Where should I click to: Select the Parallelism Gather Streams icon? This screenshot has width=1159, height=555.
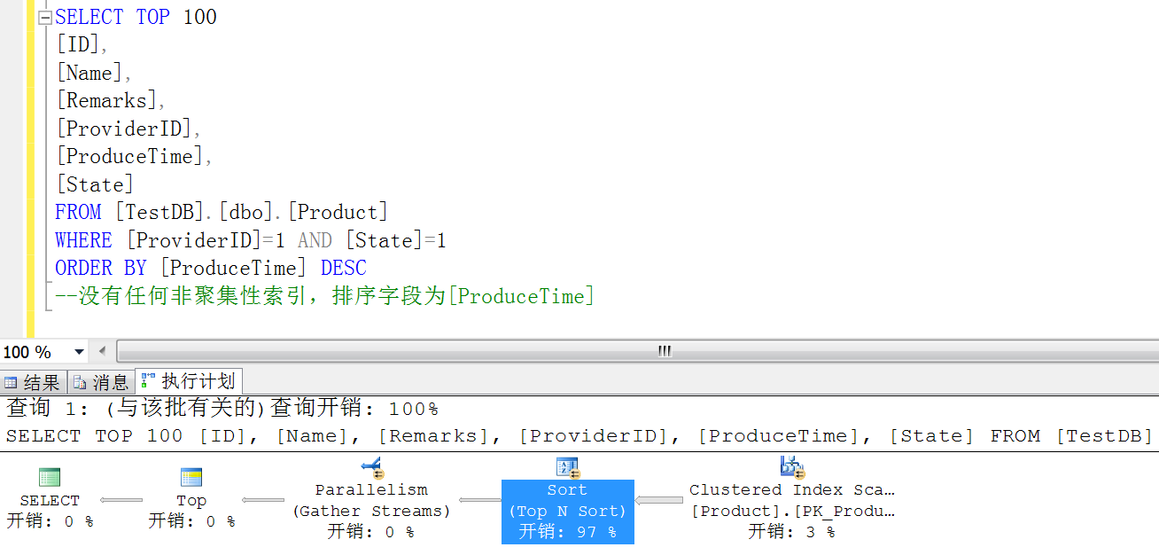(371, 466)
